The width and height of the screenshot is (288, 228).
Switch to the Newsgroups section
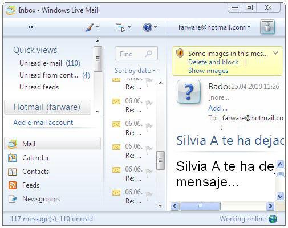pos(41,199)
